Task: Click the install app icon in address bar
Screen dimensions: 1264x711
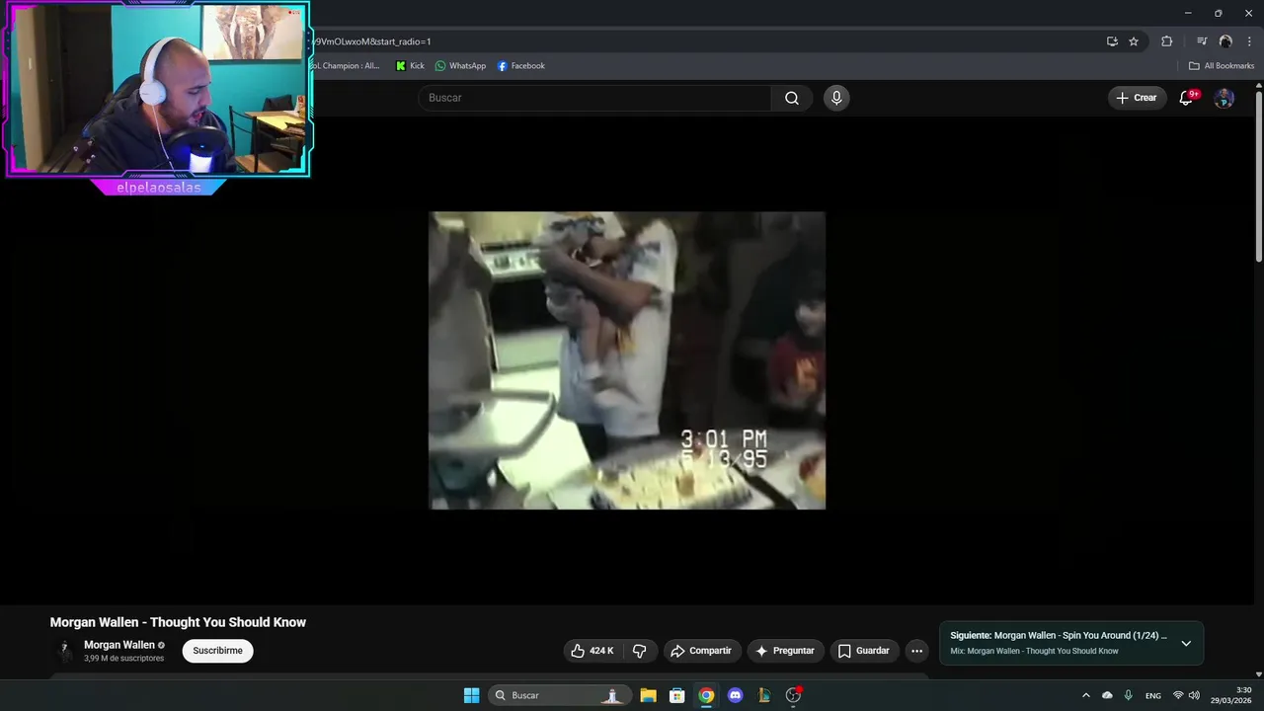Action: (1112, 41)
